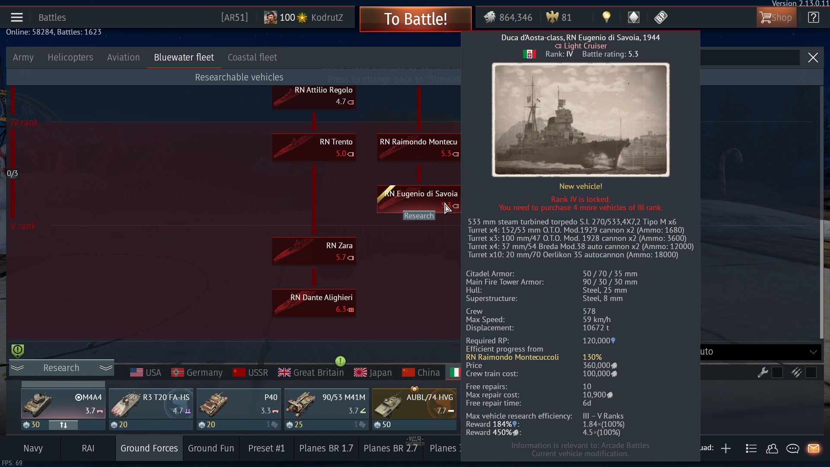
Task: Toggle the M4A4 crew swap arrows
Action: coord(63,425)
